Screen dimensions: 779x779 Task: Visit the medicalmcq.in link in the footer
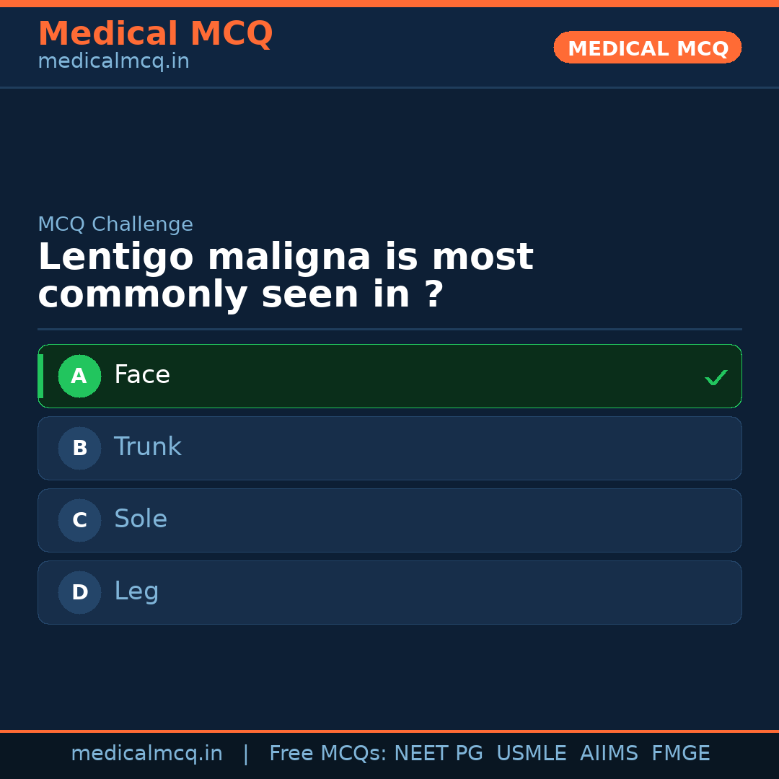tap(147, 752)
